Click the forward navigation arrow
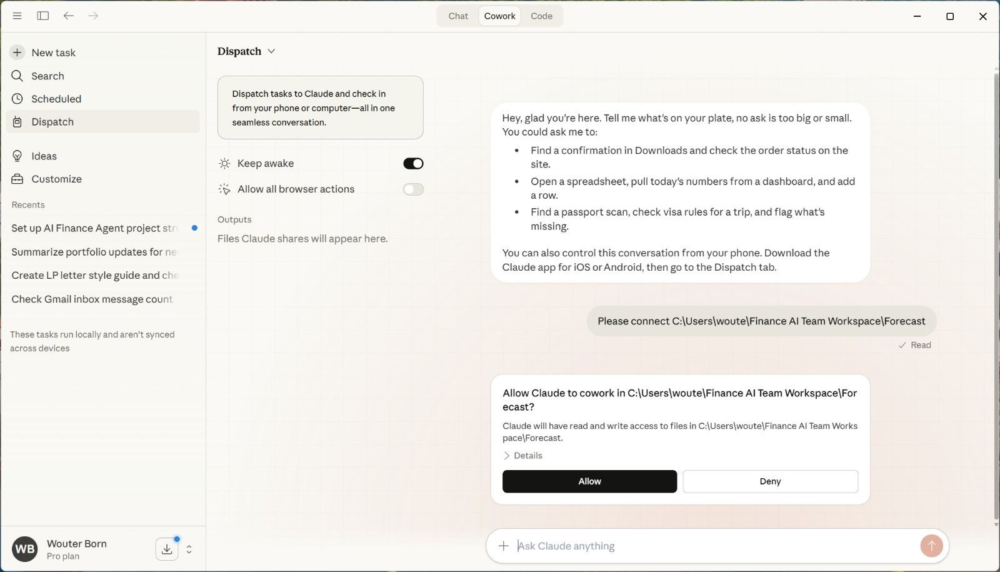 pyautogui.click(x=92, y=16)
